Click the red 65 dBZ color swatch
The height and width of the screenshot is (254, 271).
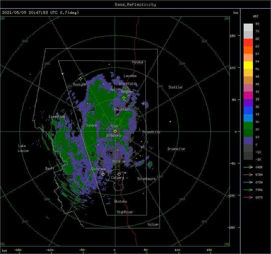[248, 42]
